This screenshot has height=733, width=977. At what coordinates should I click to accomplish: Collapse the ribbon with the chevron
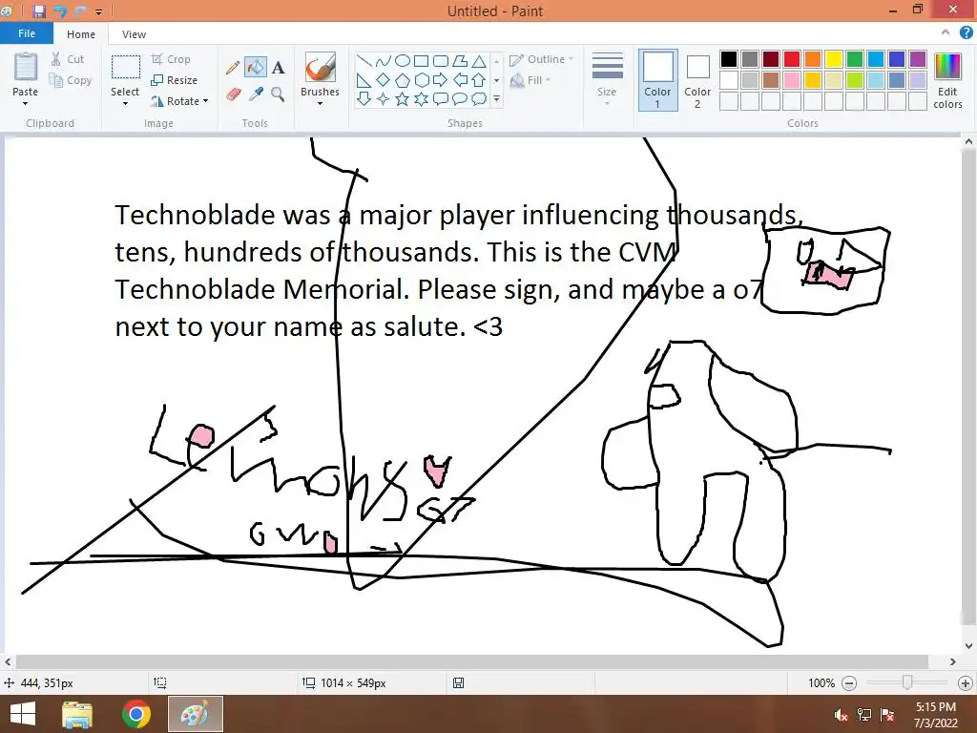tap(946, 33)
